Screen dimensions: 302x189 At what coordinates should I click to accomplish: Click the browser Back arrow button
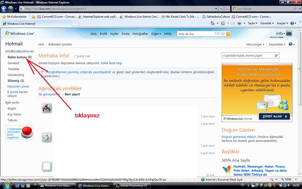pos(4,9)
